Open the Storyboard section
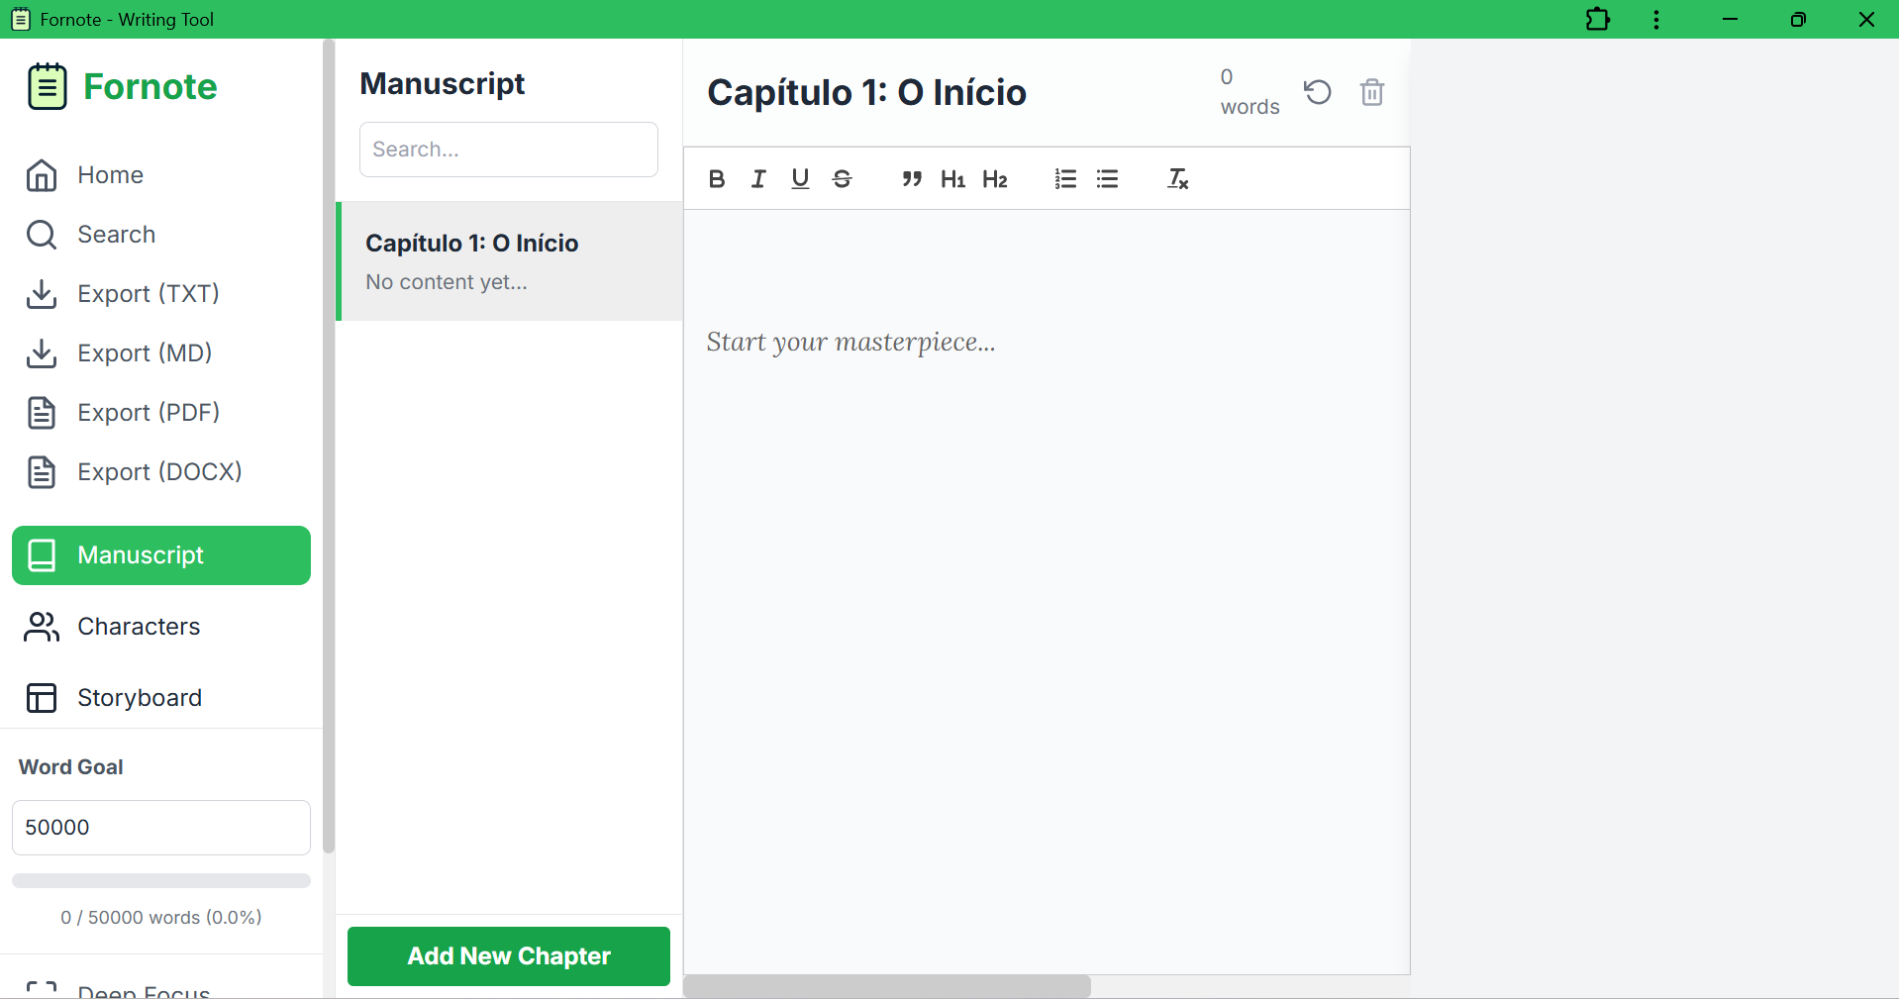 coord(161,698)
